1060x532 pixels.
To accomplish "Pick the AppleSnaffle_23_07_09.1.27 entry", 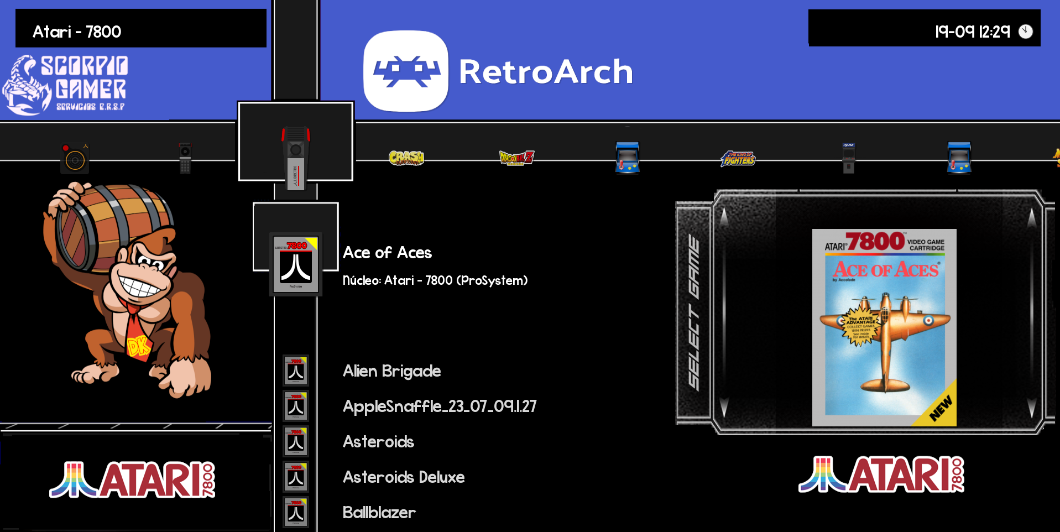I will [439, 406].
